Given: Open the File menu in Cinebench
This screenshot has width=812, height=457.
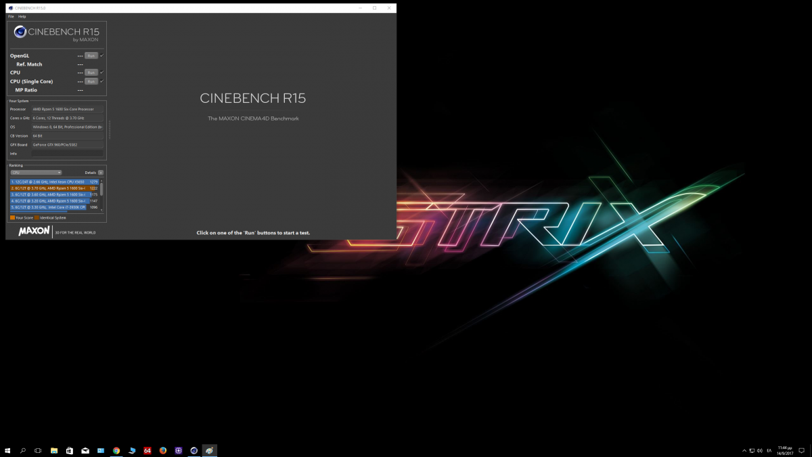Looking at the screenshot, I should tap(11, 16).
